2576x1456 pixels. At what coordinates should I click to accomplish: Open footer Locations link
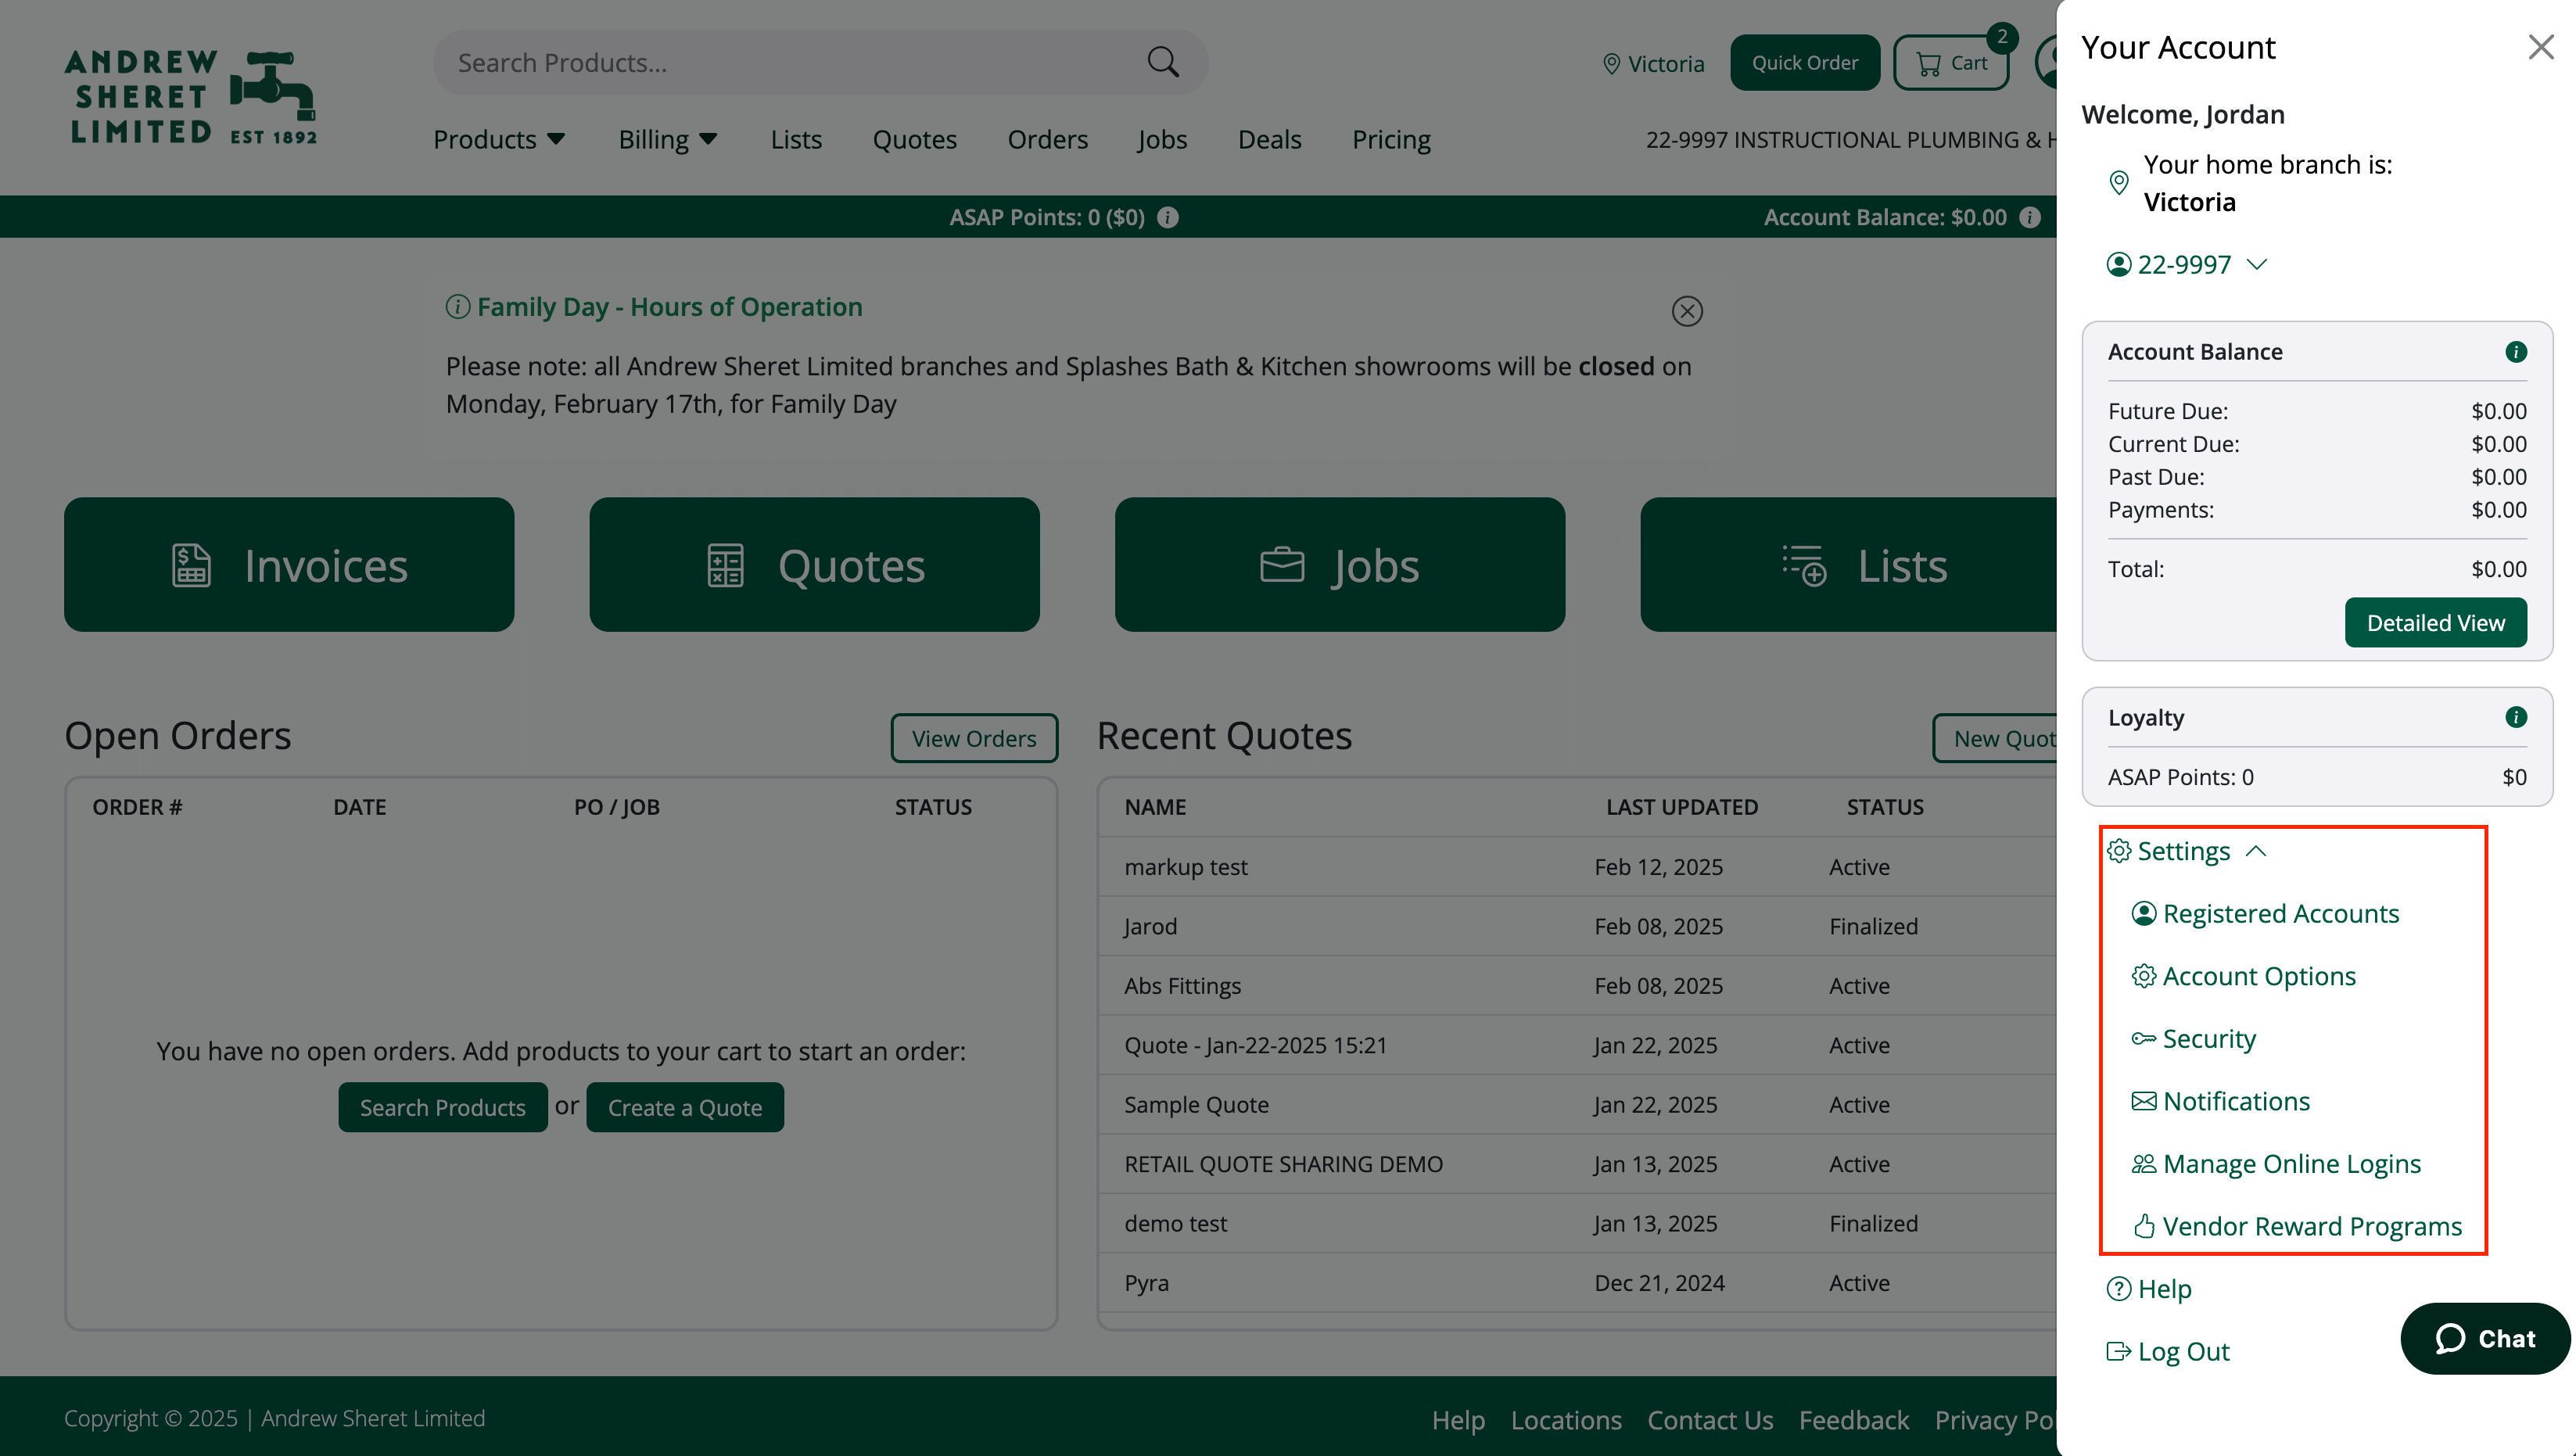(1566, 1420)
